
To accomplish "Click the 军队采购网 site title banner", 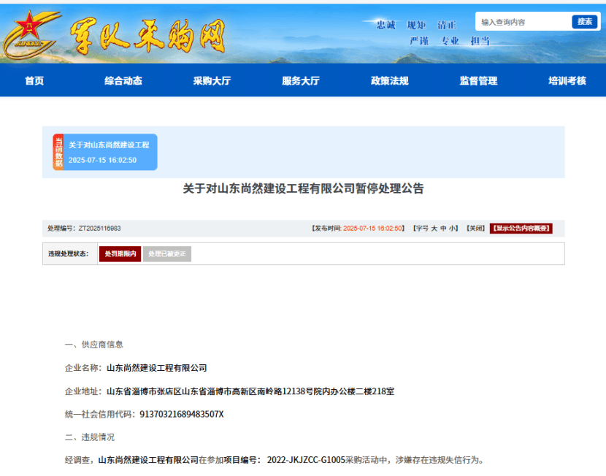I will pyautogui.click(x=147, y=36).
